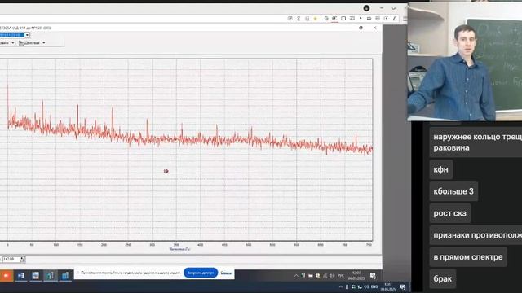Click the numeric input field below the chart
Viewport: 522px width, 293px height.
coord(11,259)
